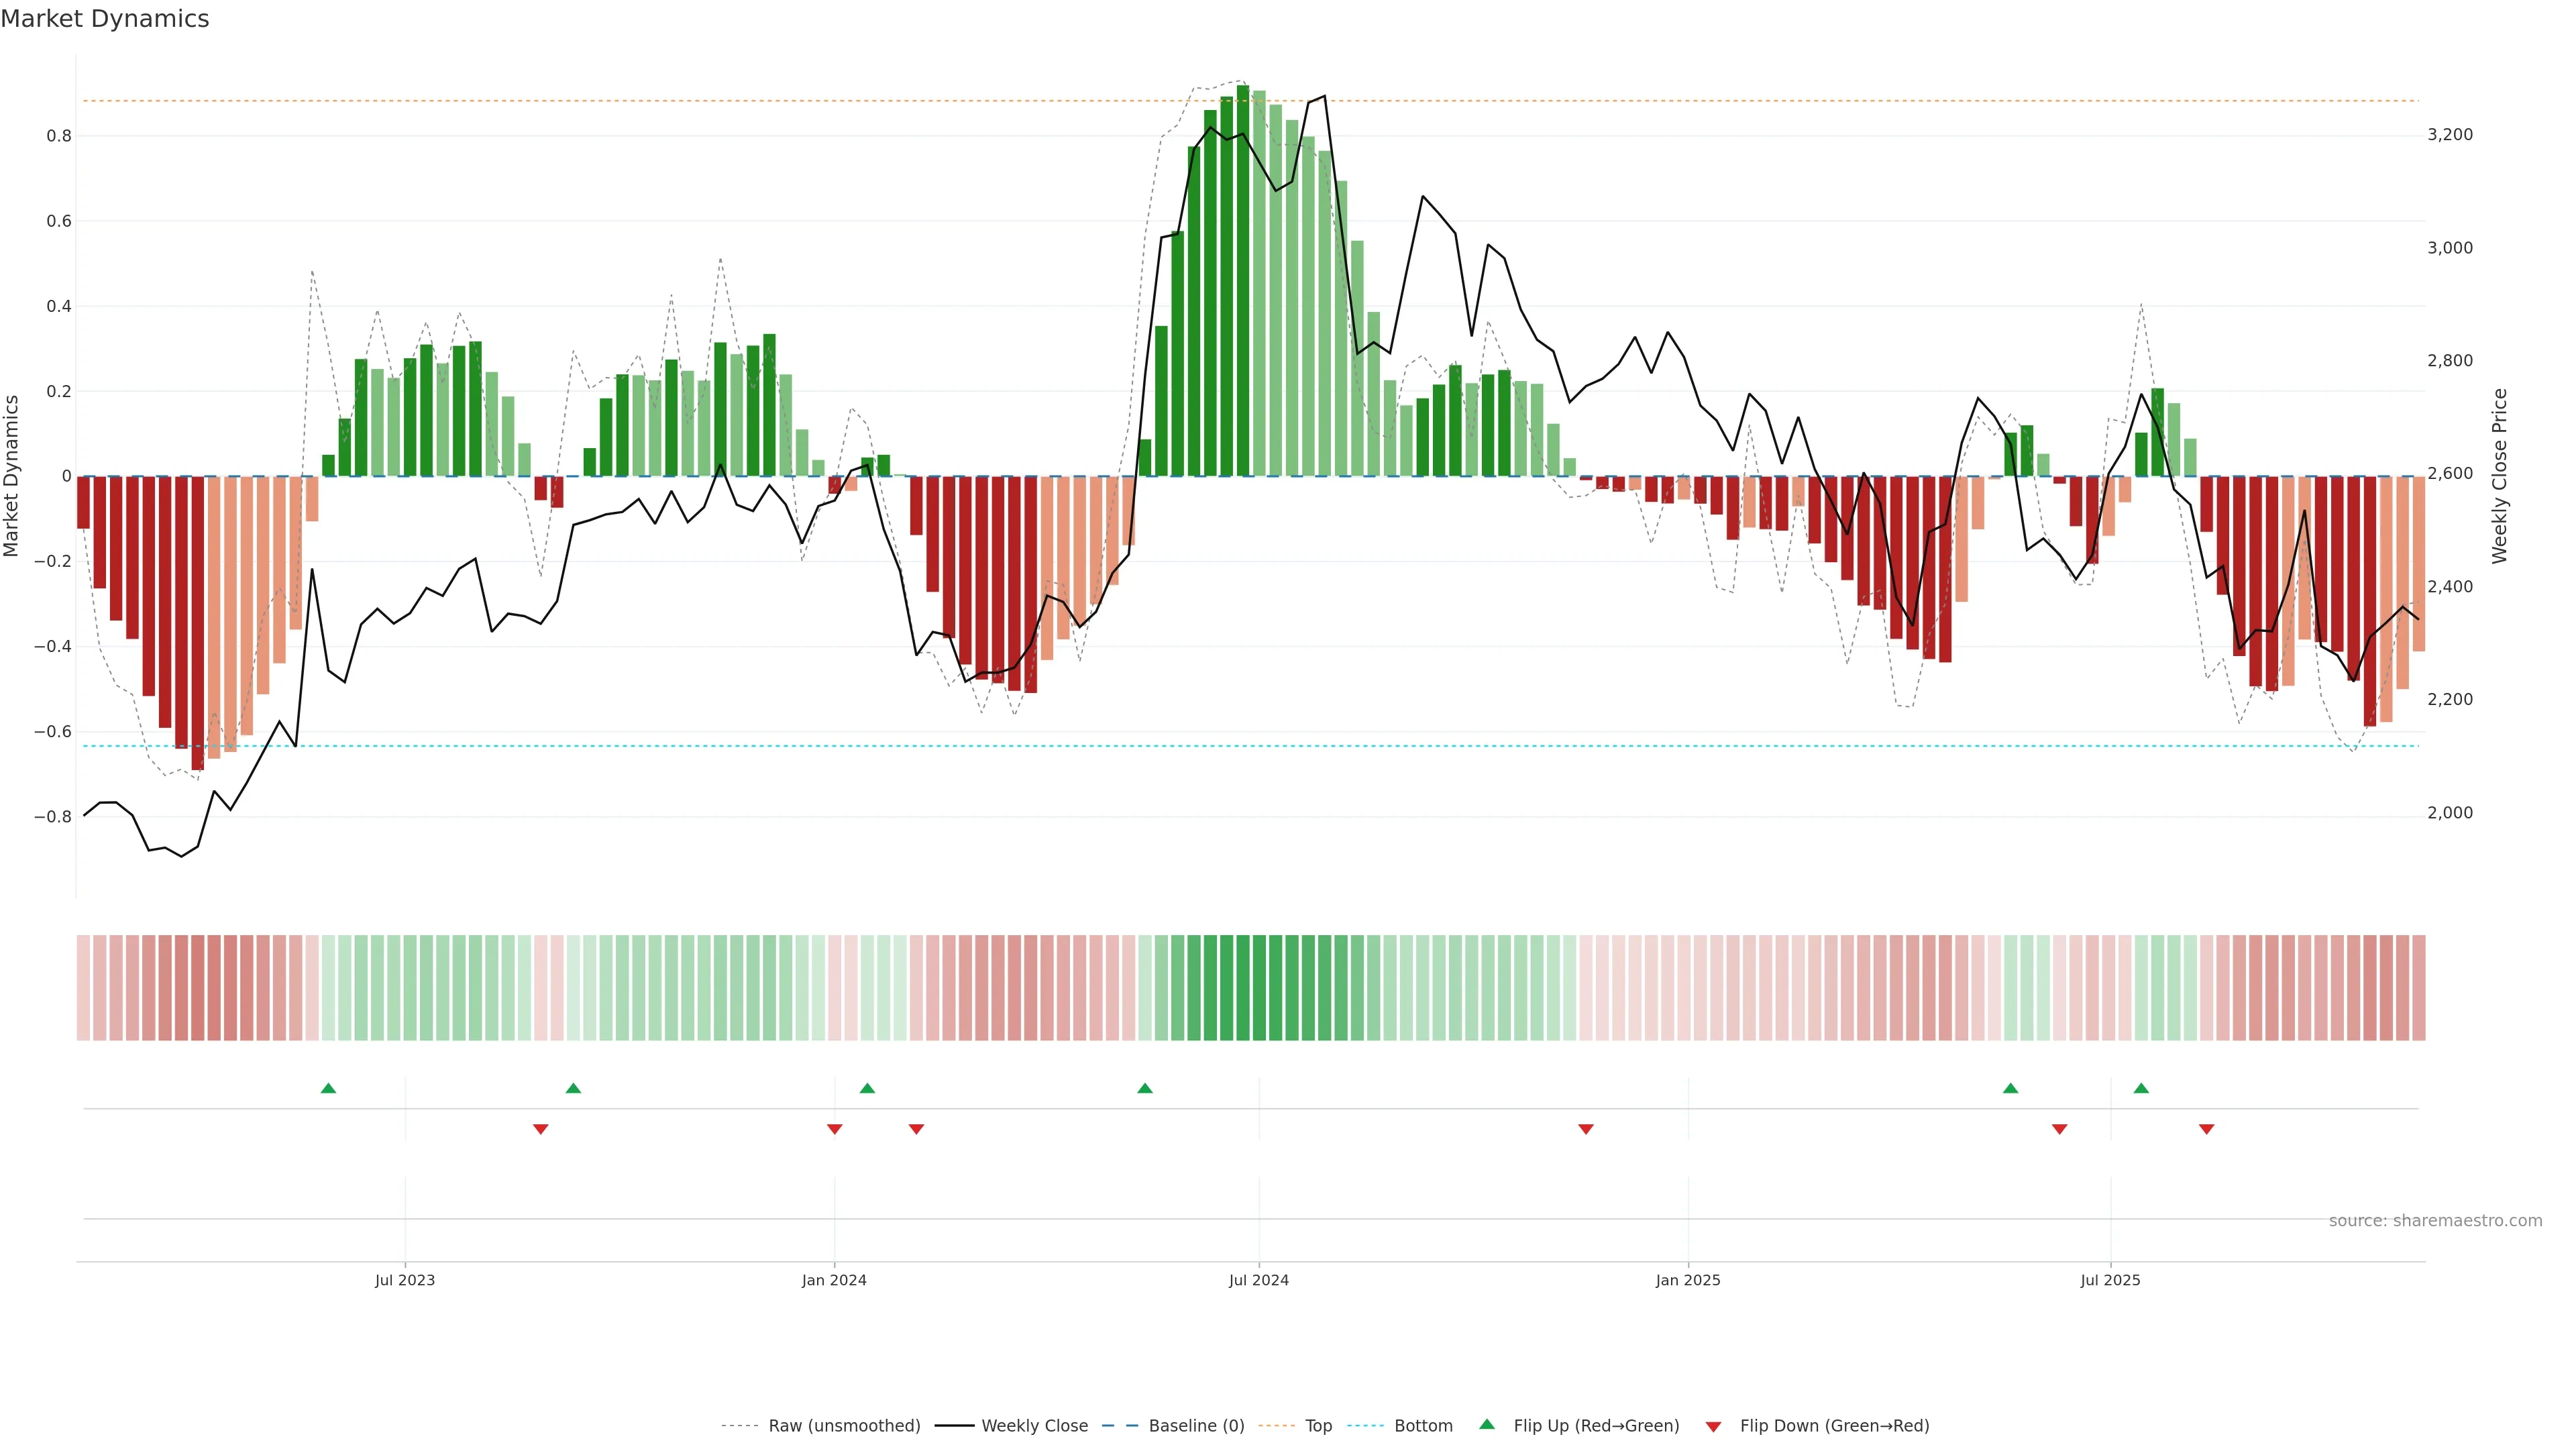
Task: Click the first red Flip Down triangle marker
Action: point(541,1129)
